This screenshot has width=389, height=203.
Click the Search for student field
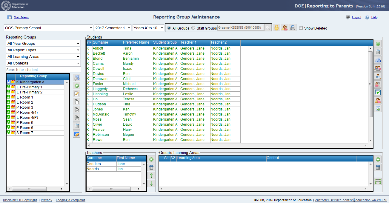tap(44, 70)
